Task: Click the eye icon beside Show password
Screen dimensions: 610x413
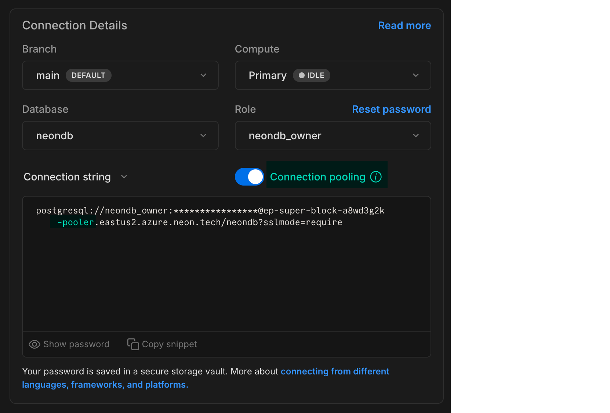Action: click(35, 344)
